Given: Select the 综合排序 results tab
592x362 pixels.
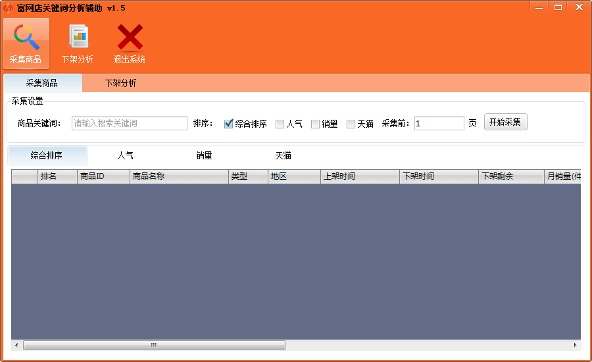Looking at the screenshot, I should [x=47, y=156].
